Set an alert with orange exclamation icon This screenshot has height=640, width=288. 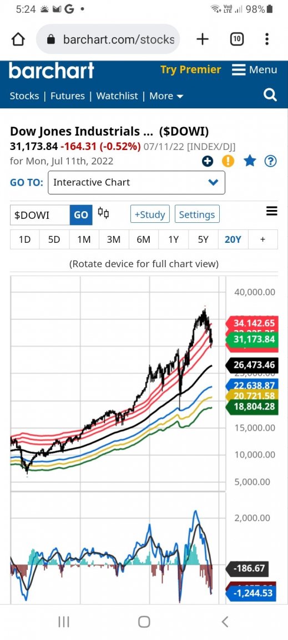click(228, 162)
